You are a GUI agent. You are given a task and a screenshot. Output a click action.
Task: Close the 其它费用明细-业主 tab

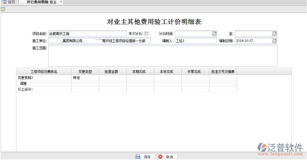[x=61, y=2]
